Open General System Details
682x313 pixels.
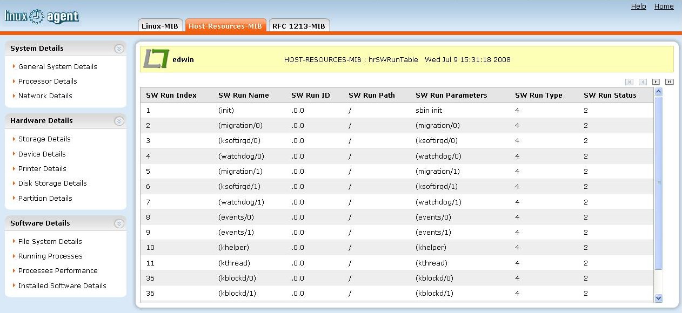click(x=58, y=67)
